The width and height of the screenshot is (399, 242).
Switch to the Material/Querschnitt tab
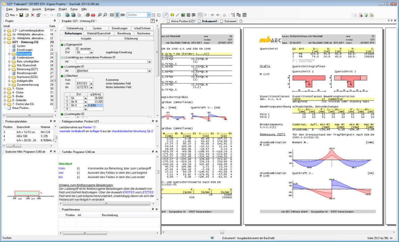99,33
